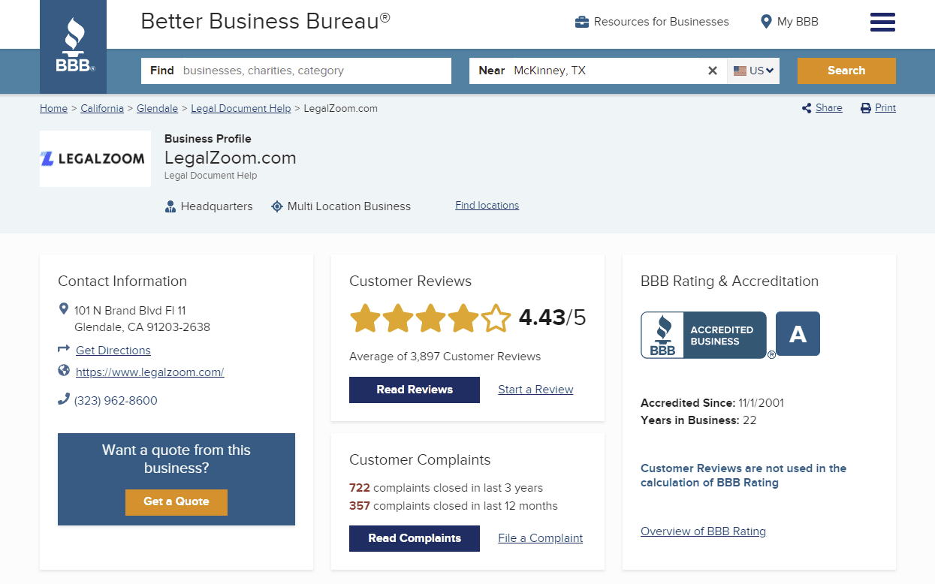Open Legal Document Help breadcrumb
This screenshot has width=935, height=584.
[x=240, y=108]
